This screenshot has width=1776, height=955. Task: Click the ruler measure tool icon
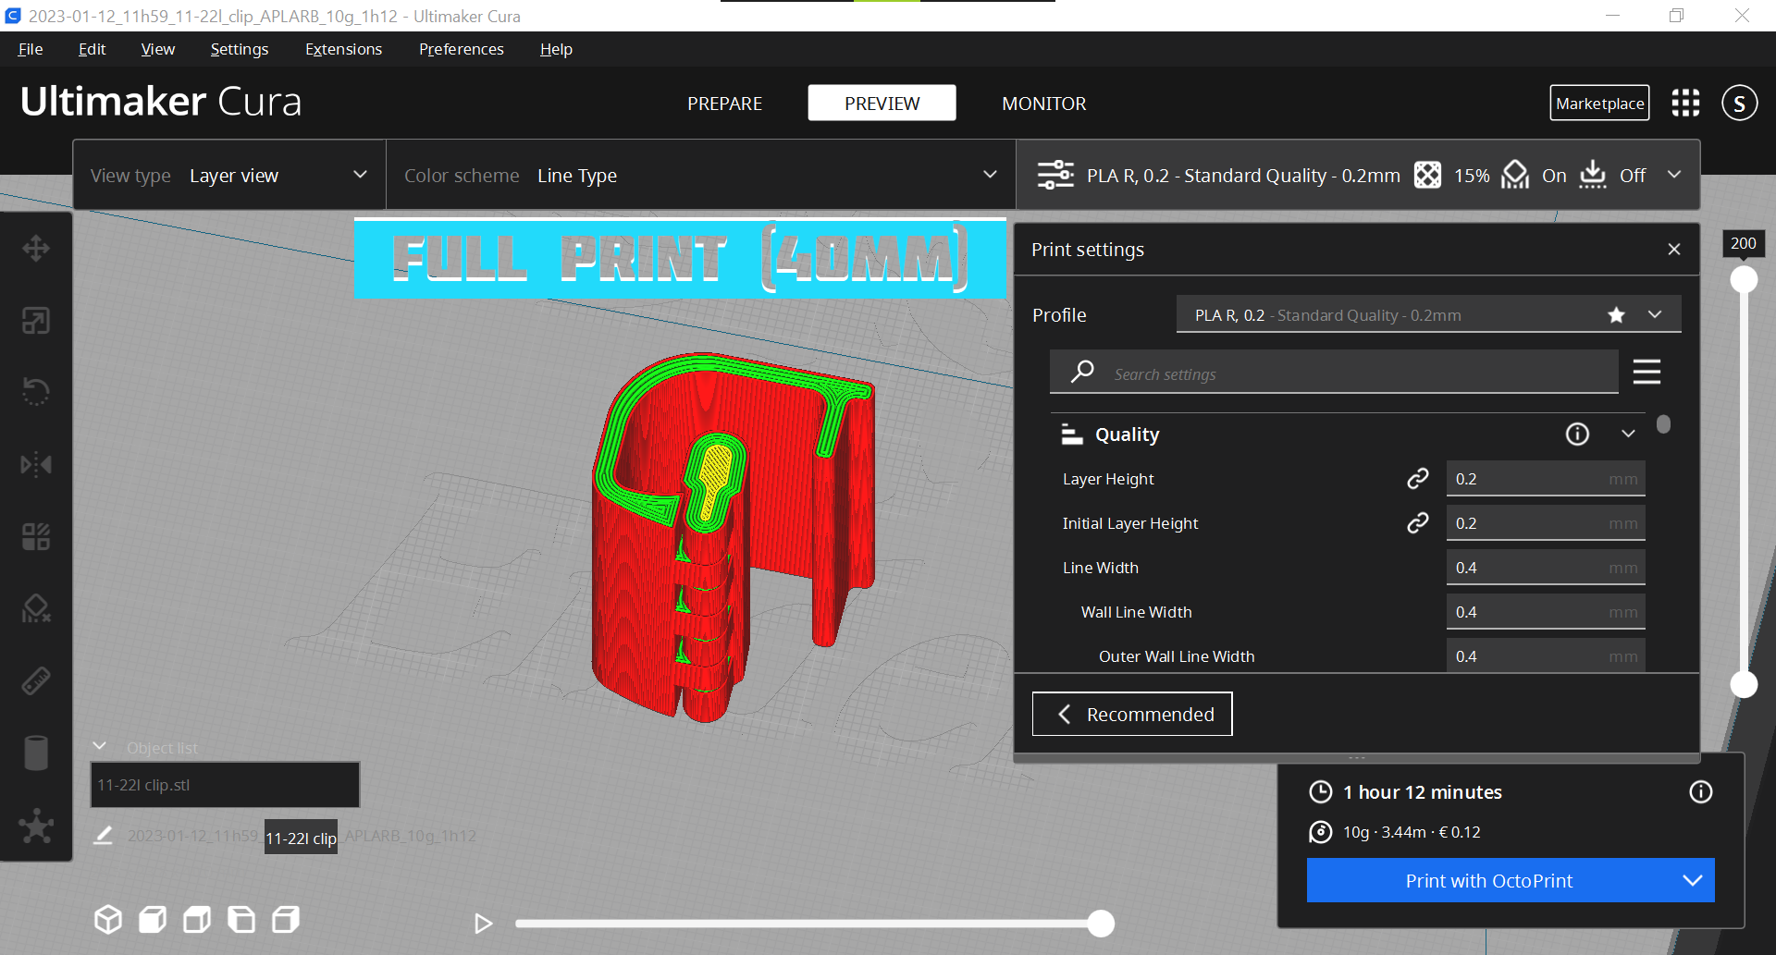[36, 681]
